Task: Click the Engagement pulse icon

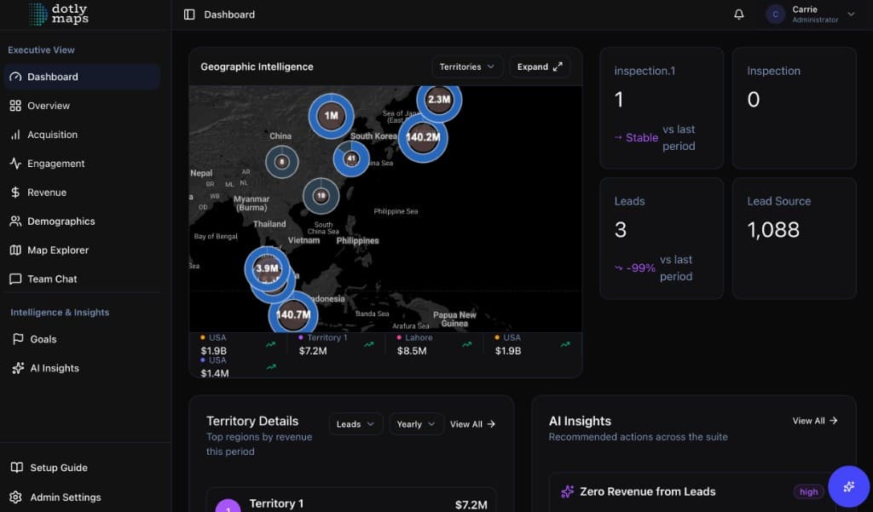Action: click(x=15, y=164)
